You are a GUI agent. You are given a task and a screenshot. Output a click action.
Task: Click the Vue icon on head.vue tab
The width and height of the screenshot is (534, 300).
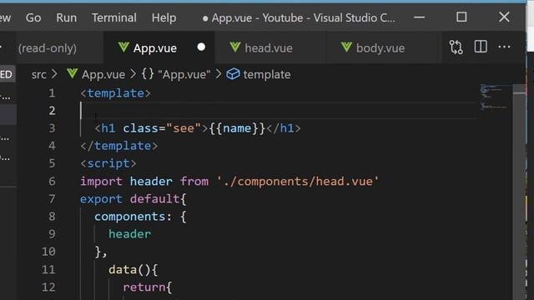click(x=235, y=47)
